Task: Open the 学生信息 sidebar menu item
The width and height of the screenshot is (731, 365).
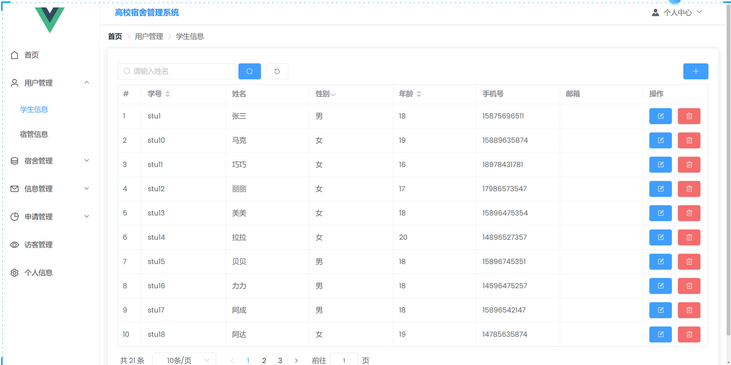Action: point(34,110)
